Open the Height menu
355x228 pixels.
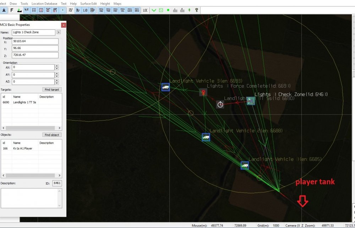tap(105, 4)
